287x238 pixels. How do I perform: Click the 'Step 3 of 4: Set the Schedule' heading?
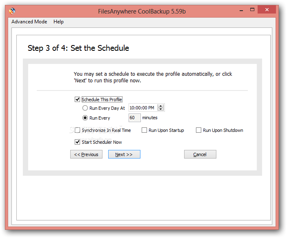tap(78, 48)
